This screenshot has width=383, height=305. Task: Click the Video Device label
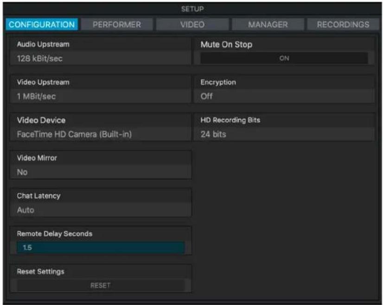(41, 120)
